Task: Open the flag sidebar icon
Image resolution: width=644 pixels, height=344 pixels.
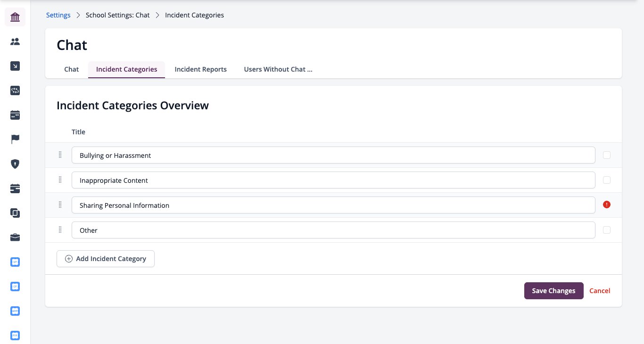Action: pos(15,139)
